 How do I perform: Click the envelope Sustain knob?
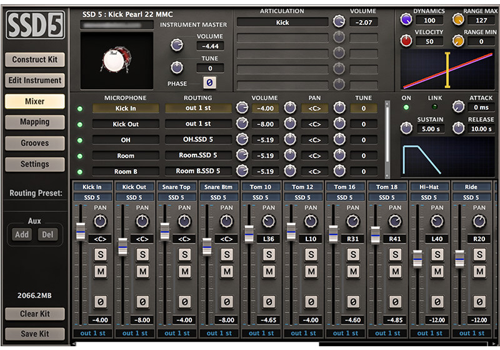point(406,128)
